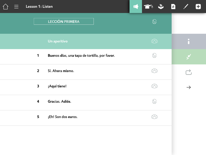Open the hamburger menu

coord(16,6)
